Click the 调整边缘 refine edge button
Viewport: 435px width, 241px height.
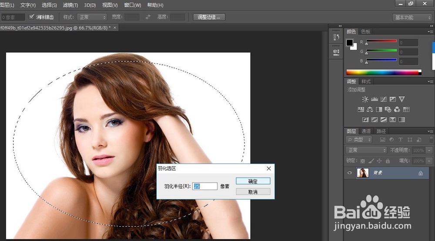point(209,17)
